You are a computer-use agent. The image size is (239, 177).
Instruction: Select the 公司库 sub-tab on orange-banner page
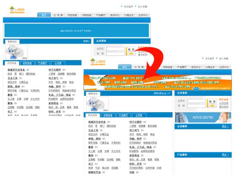click(x=139, y=115)
